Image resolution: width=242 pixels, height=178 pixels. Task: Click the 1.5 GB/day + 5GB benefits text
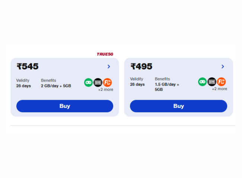coord(167,87)
